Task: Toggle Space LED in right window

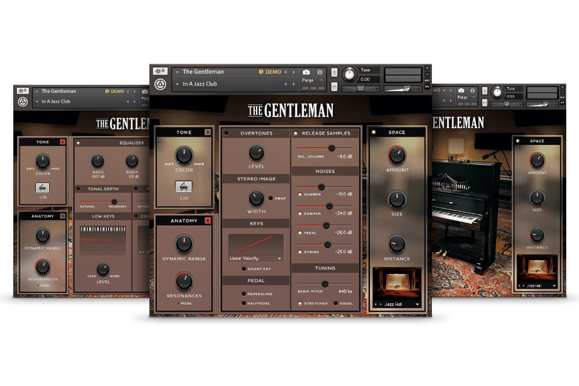Action: pos(518,141)
